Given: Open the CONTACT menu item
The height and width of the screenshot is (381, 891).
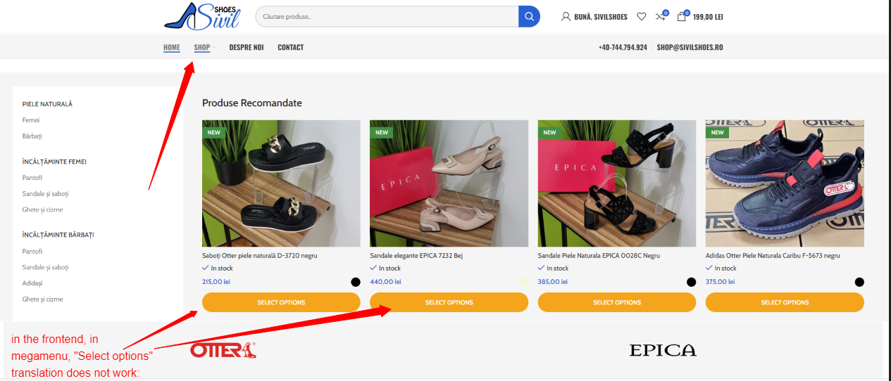Looking at the screenshot, I should click(290, 47).
